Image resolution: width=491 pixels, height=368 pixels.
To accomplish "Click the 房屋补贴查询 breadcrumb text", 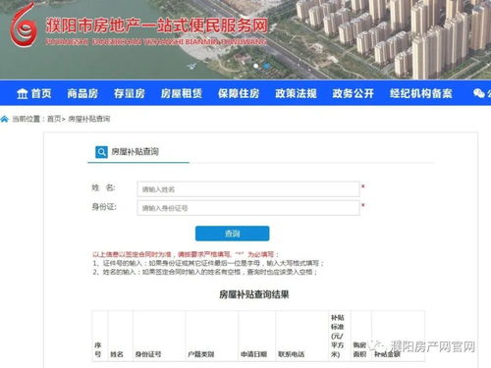I will pyautogui.click(x=89, y=119).
